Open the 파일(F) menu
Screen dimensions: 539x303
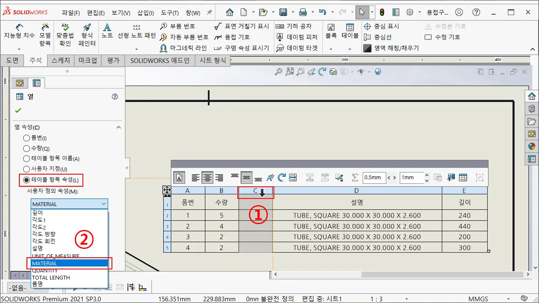(x=71, y=13)
